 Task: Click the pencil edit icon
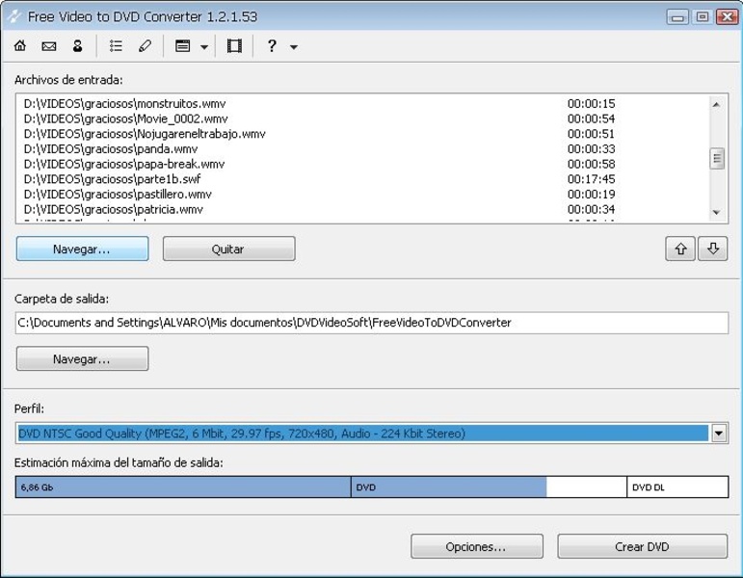[x=145, y=46]
